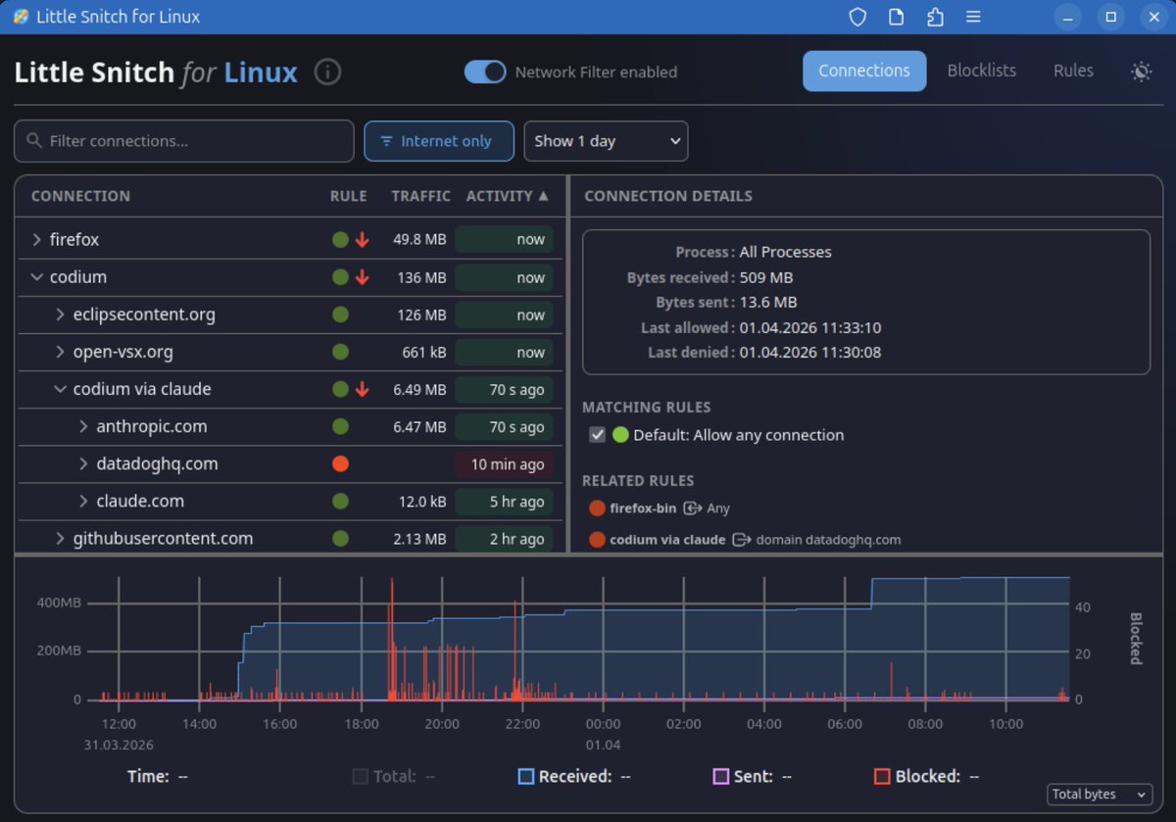This screenshot has height=822, width=1176.
Task: Toggle the Internet only filter
Action: pyautogui.click(x=439, y=141)
